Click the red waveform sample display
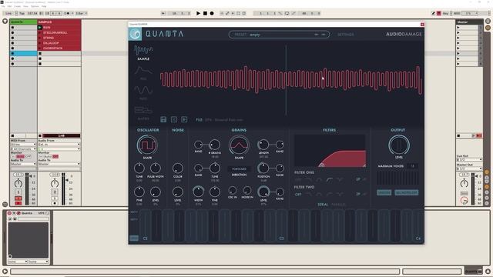 [291, 80]
